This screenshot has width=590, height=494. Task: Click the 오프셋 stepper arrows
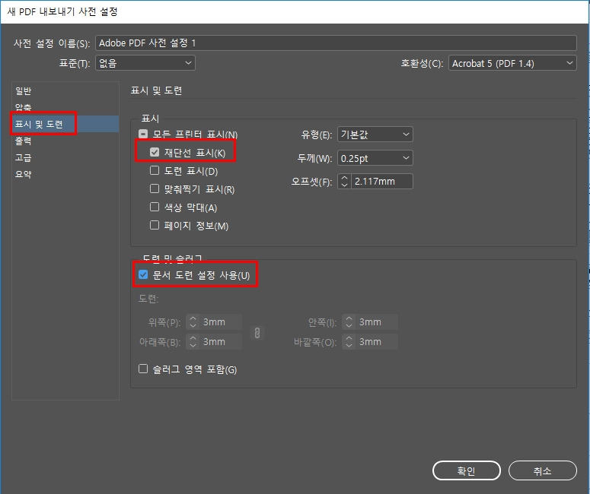pos(344,182)
